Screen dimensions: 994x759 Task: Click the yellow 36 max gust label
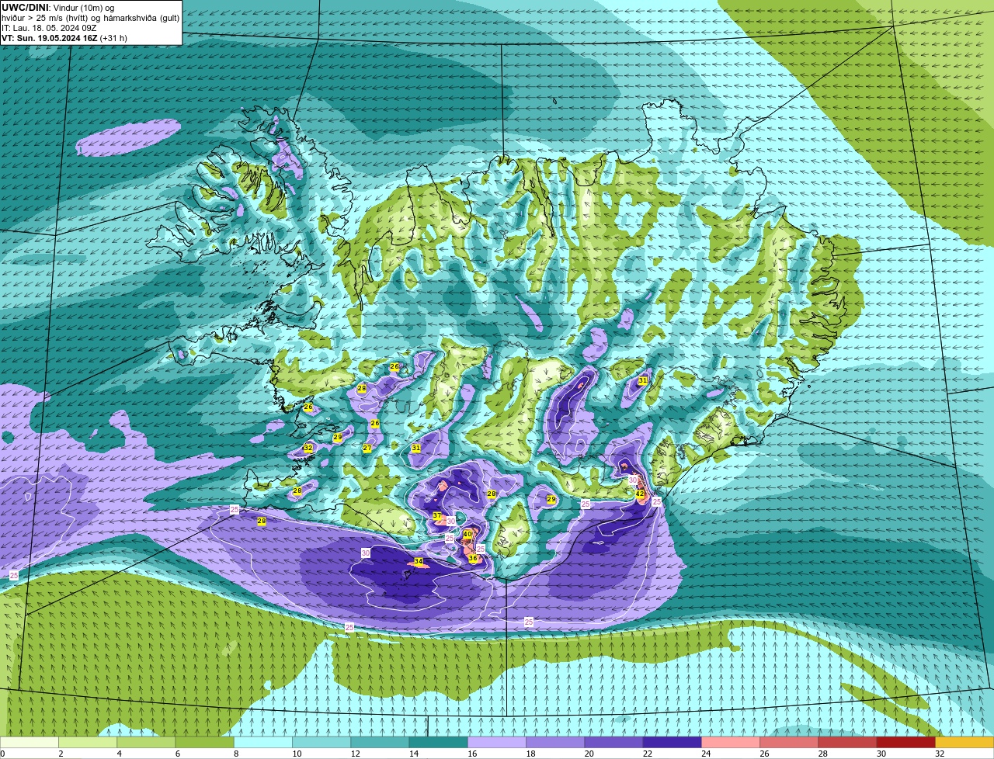[472, 558]
